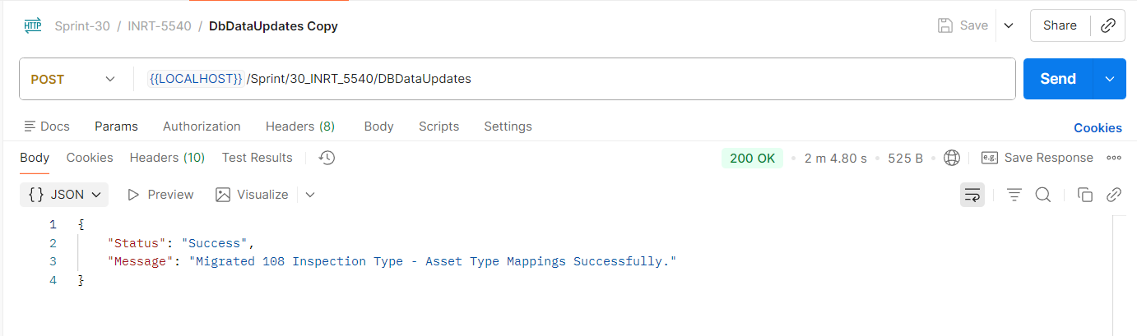Open the search in response magnifier
This screenshot has height=336, width=1137.
(1042, 195)
